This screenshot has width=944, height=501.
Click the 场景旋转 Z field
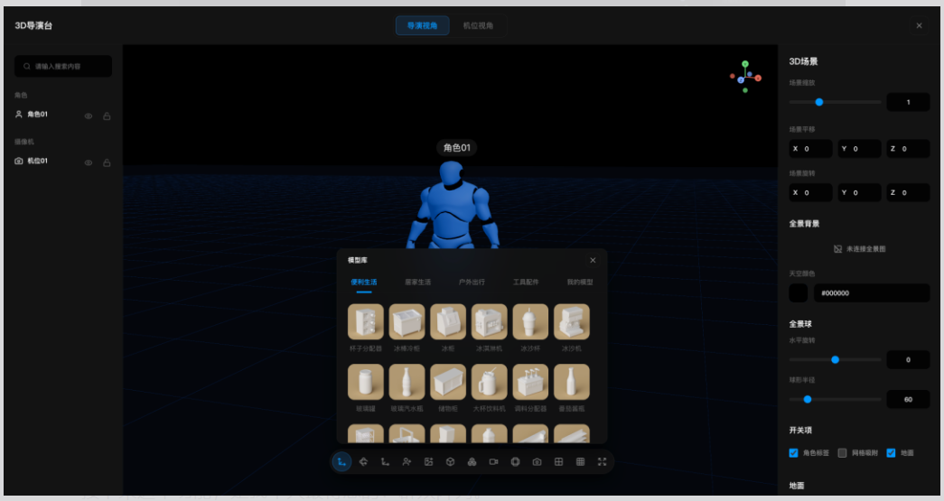tap(908, 192)
